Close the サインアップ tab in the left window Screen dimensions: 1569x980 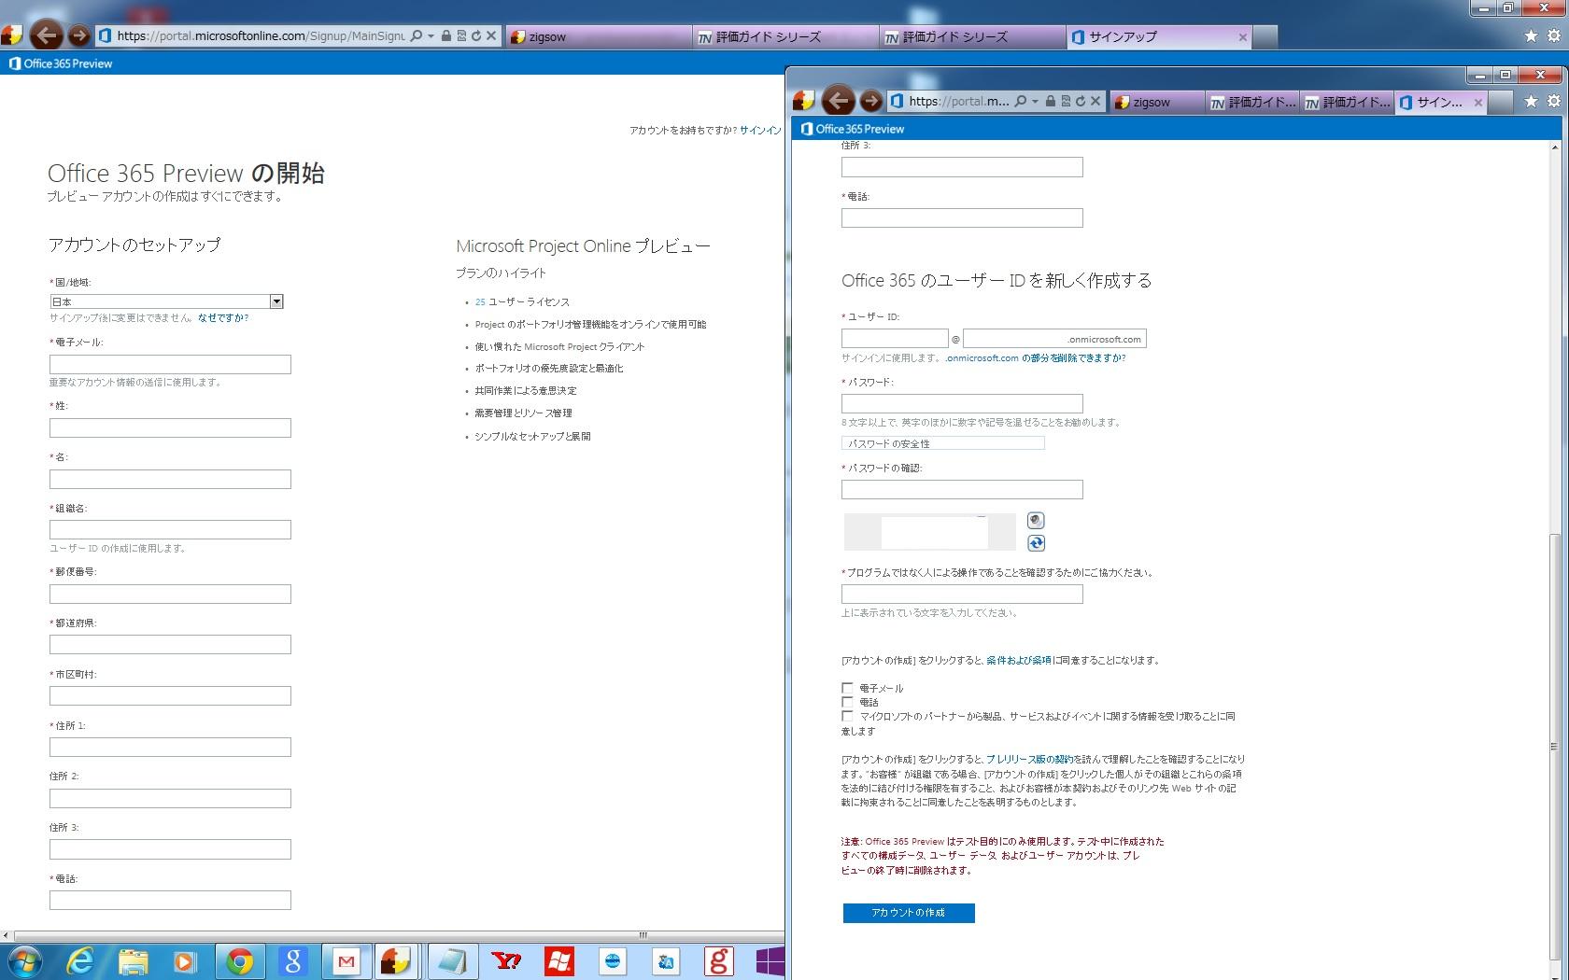pos(1242,37)
